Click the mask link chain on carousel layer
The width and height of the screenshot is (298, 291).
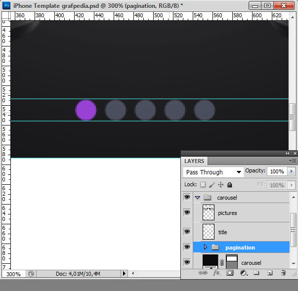pyautogui.click(x=221, y=262)
